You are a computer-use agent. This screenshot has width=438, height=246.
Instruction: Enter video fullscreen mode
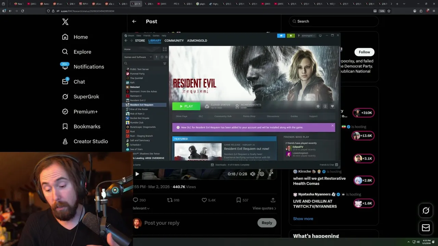click(x=271, y=174)
